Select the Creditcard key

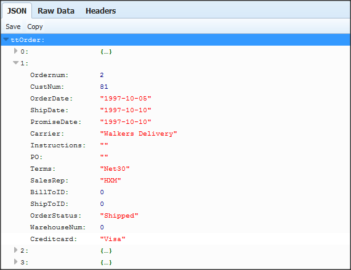54,239
